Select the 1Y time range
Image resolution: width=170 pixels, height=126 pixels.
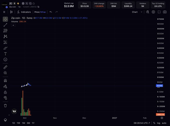point(33,123)
